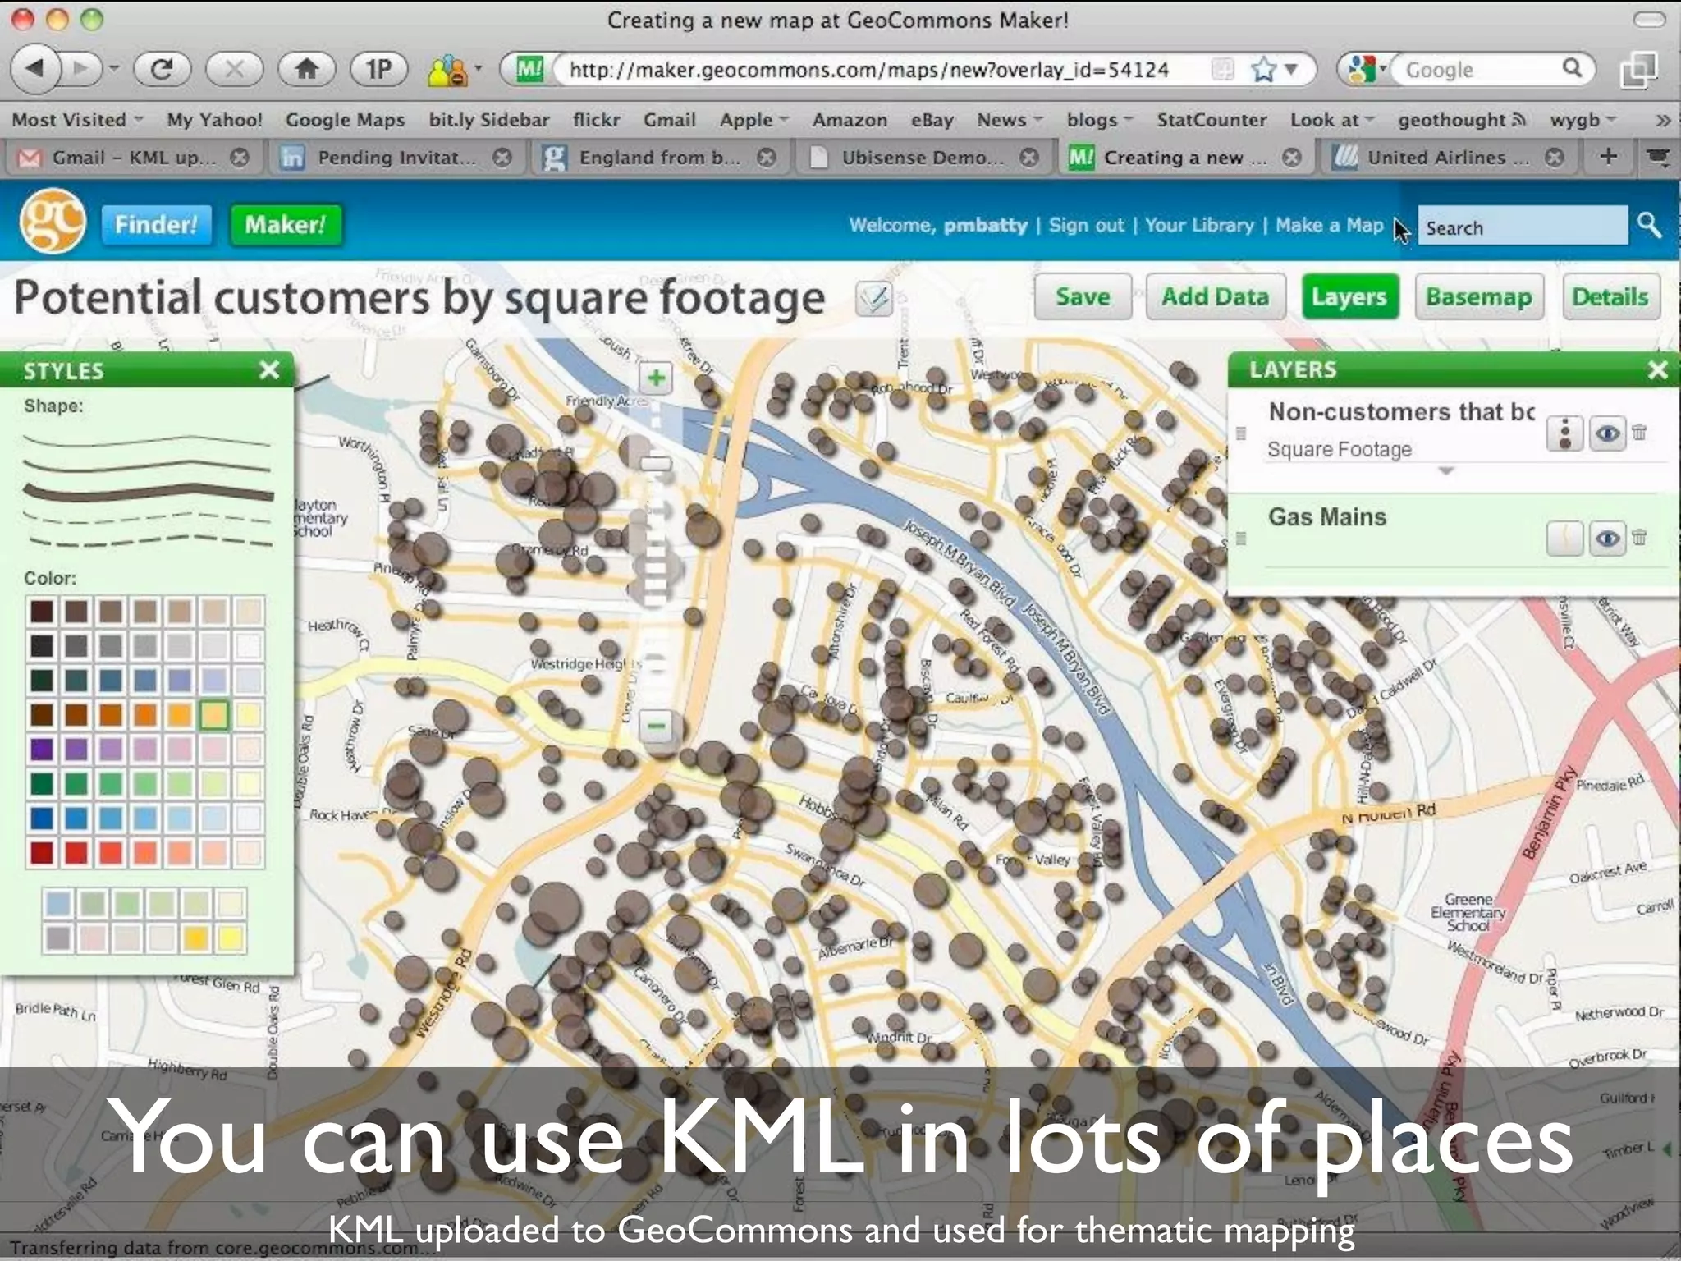Expand the Non-customers layer legend arrow
Screen dimensions: 1681x1261
coord(1446,471)
